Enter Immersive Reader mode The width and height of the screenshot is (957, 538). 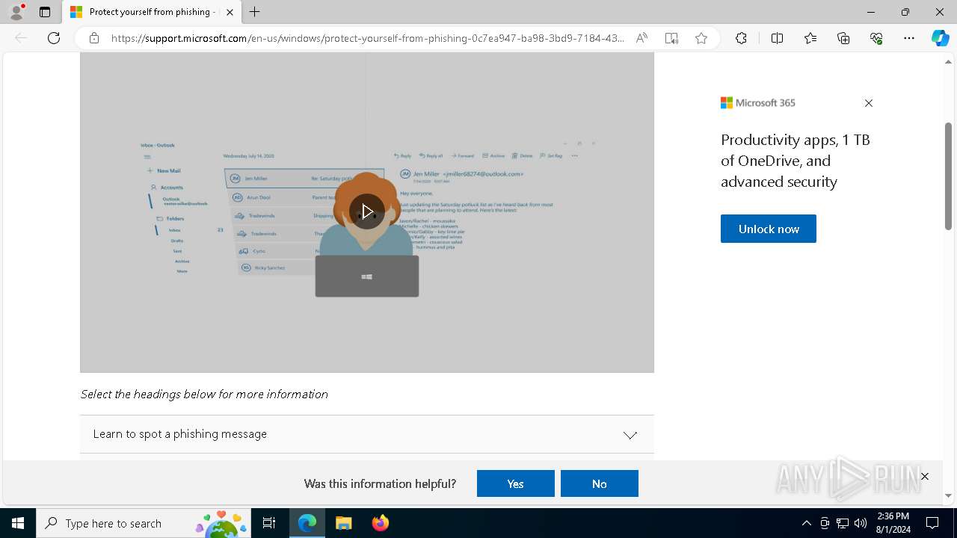coord(671,38)
